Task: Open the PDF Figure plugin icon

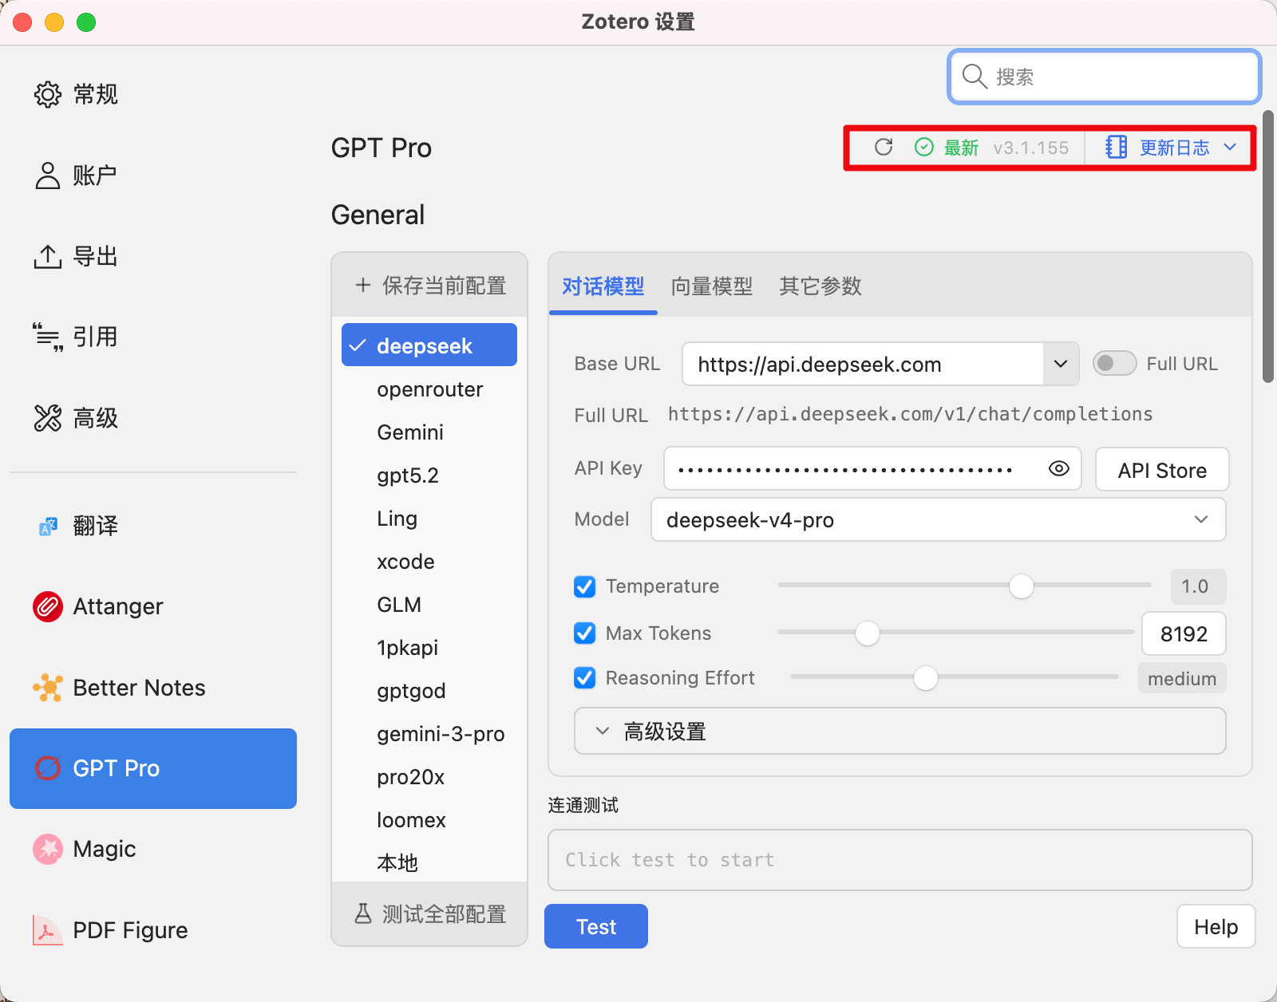Action: coord(48,929)
